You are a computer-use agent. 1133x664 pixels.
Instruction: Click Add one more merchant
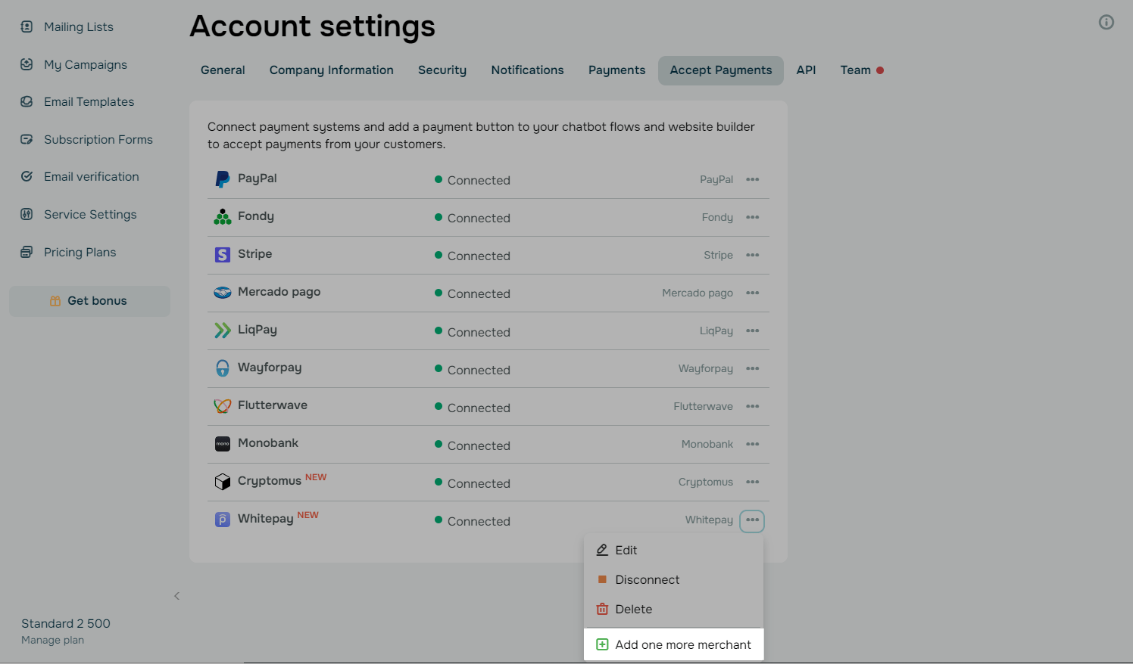coord(682,645)
